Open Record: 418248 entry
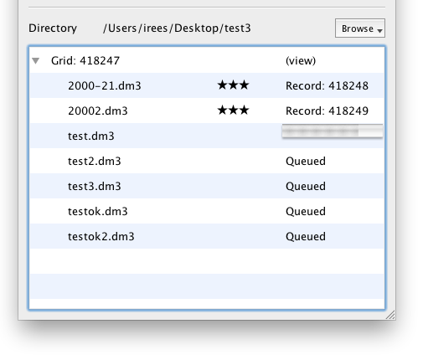The image size is (423, 360). tap(327, 85)
